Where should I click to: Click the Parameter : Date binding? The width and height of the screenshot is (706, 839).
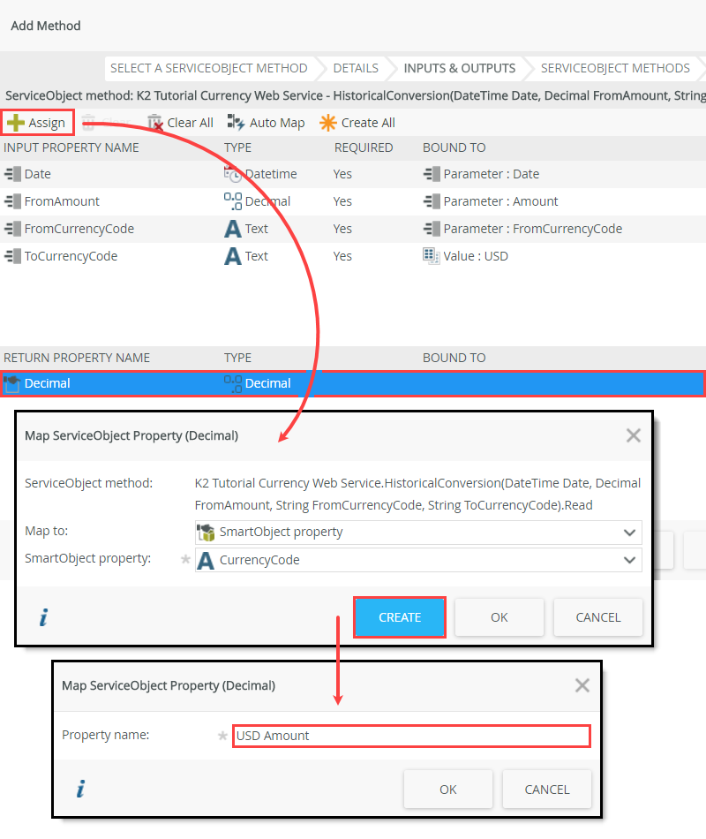coord(491,174)
